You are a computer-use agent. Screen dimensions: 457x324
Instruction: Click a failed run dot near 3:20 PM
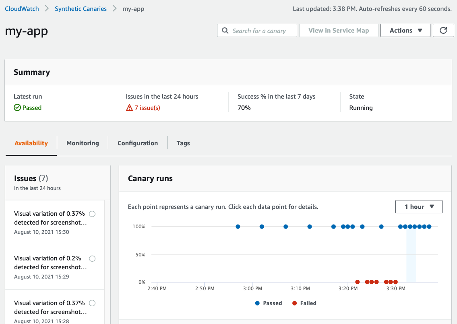click(358, 282)
